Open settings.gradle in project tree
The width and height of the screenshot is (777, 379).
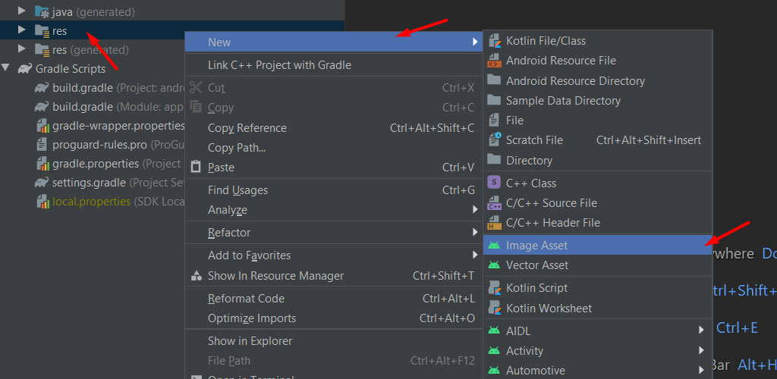[x=89, y=183]
